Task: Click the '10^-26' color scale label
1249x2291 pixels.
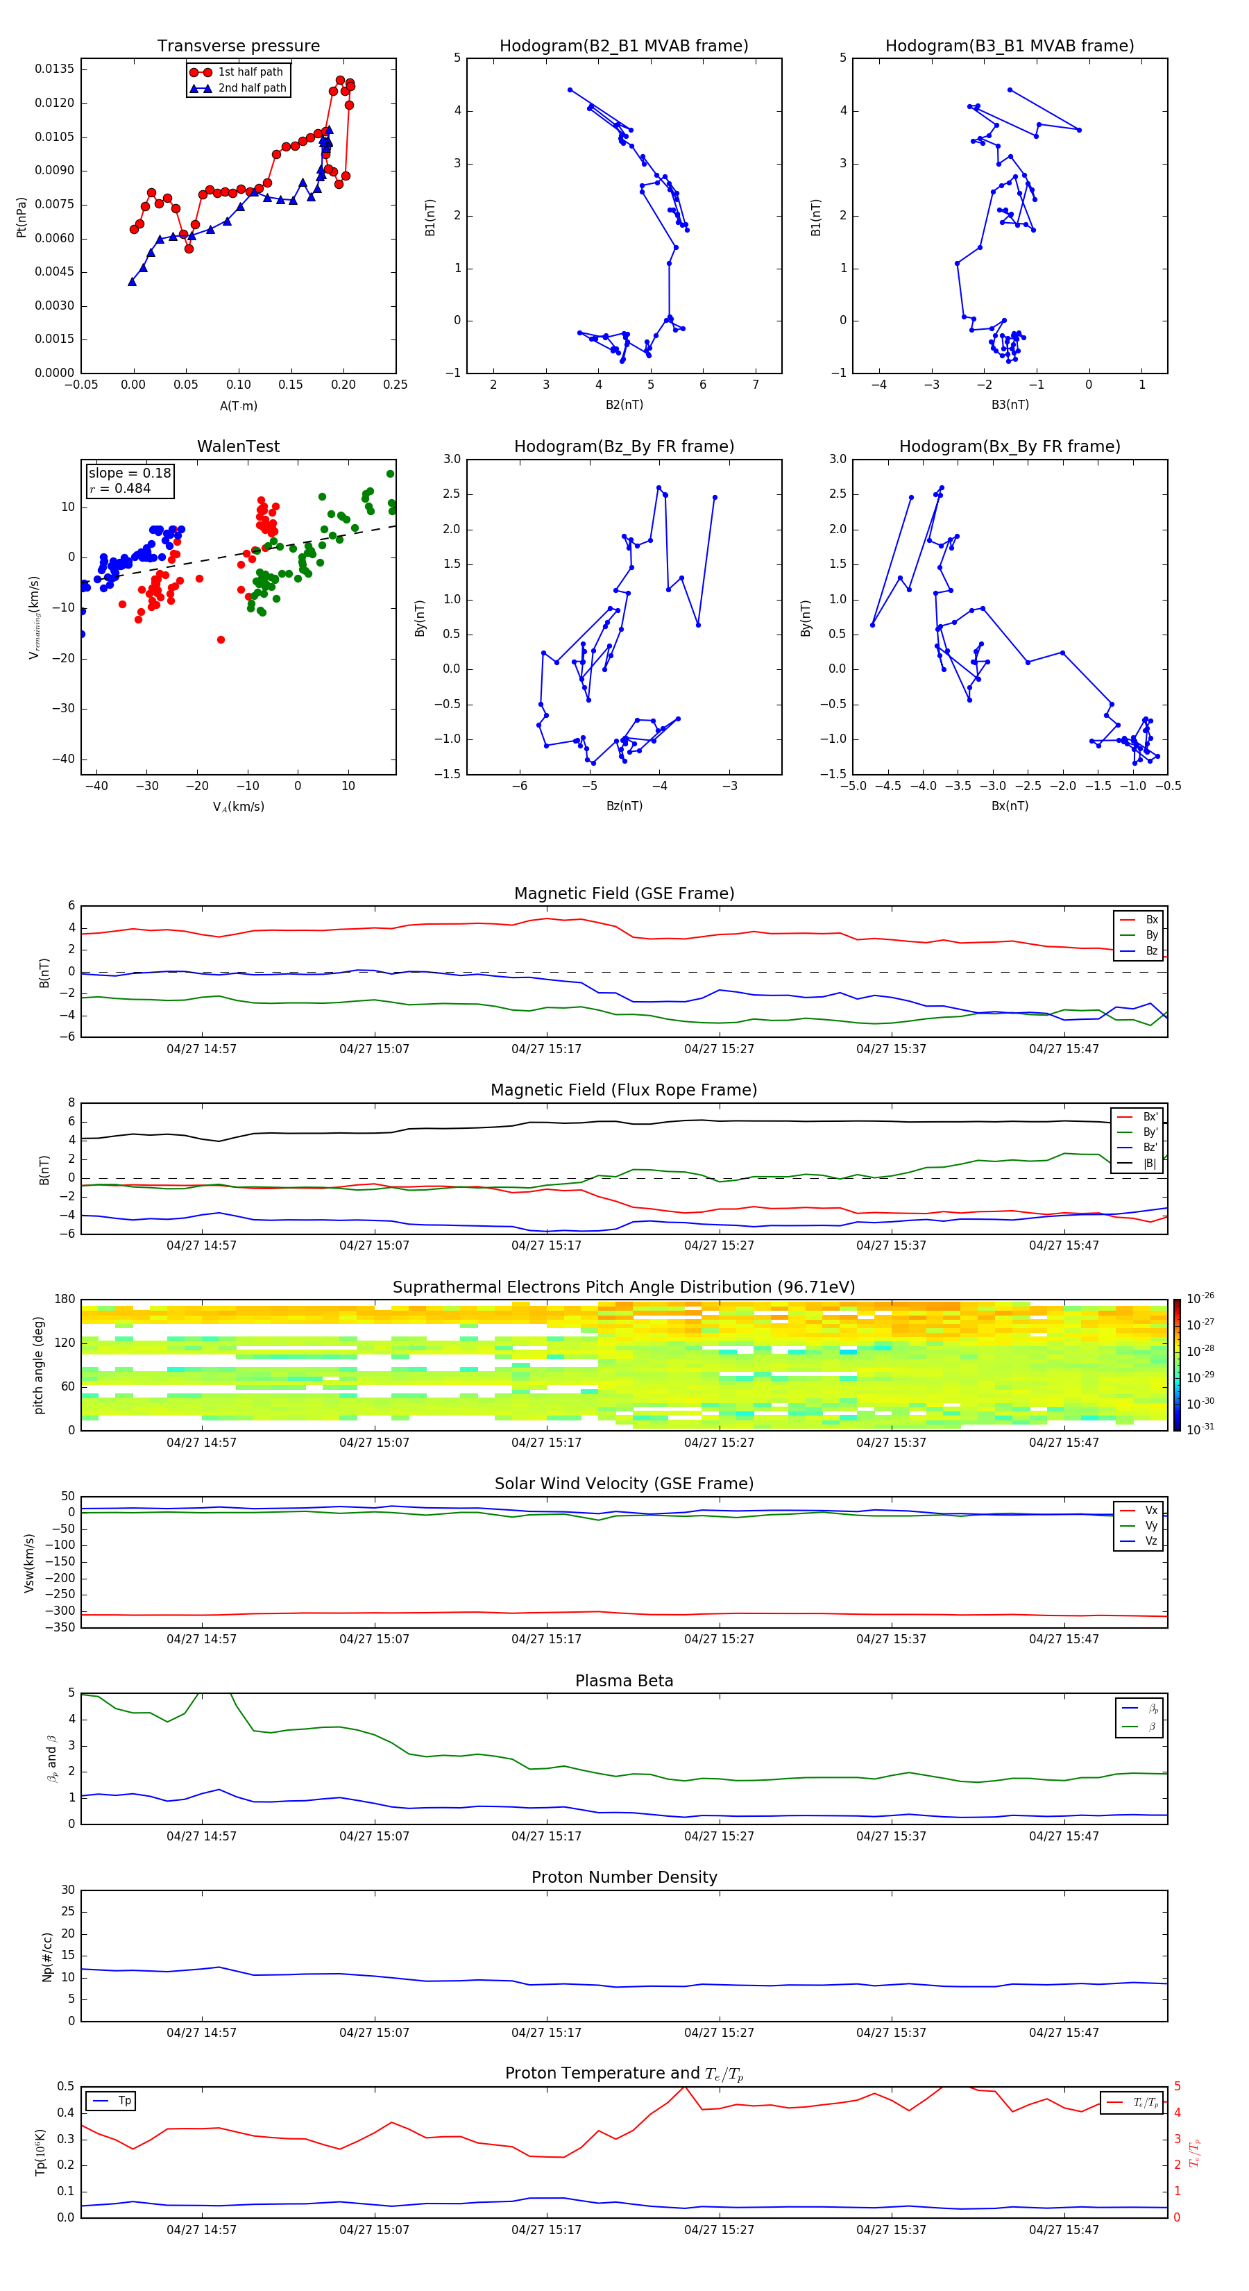Action: click(1200, 1298)
